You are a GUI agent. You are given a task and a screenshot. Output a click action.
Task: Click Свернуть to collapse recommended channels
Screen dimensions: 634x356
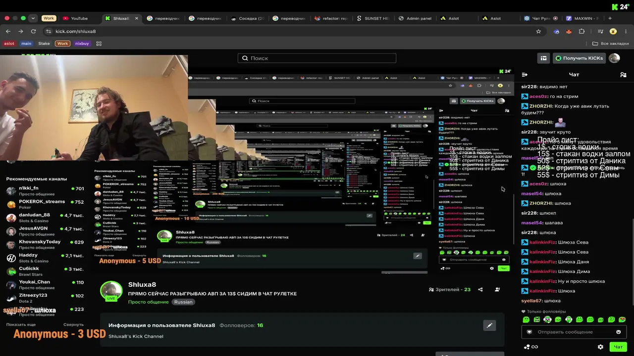pyautogui.click(x=73, y=324)
